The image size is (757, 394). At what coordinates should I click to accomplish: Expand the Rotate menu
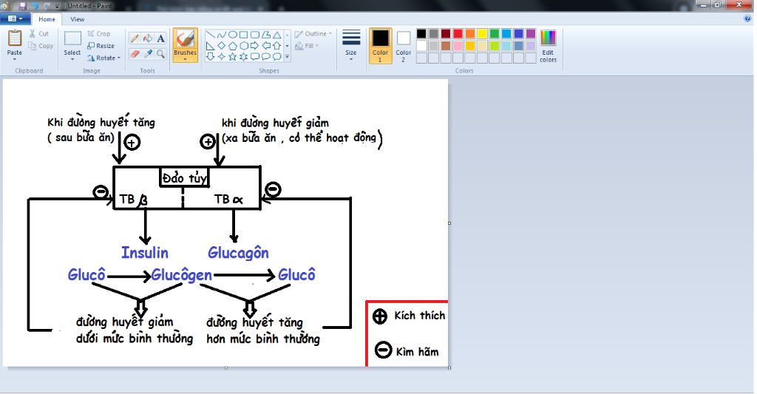[103, 58]
